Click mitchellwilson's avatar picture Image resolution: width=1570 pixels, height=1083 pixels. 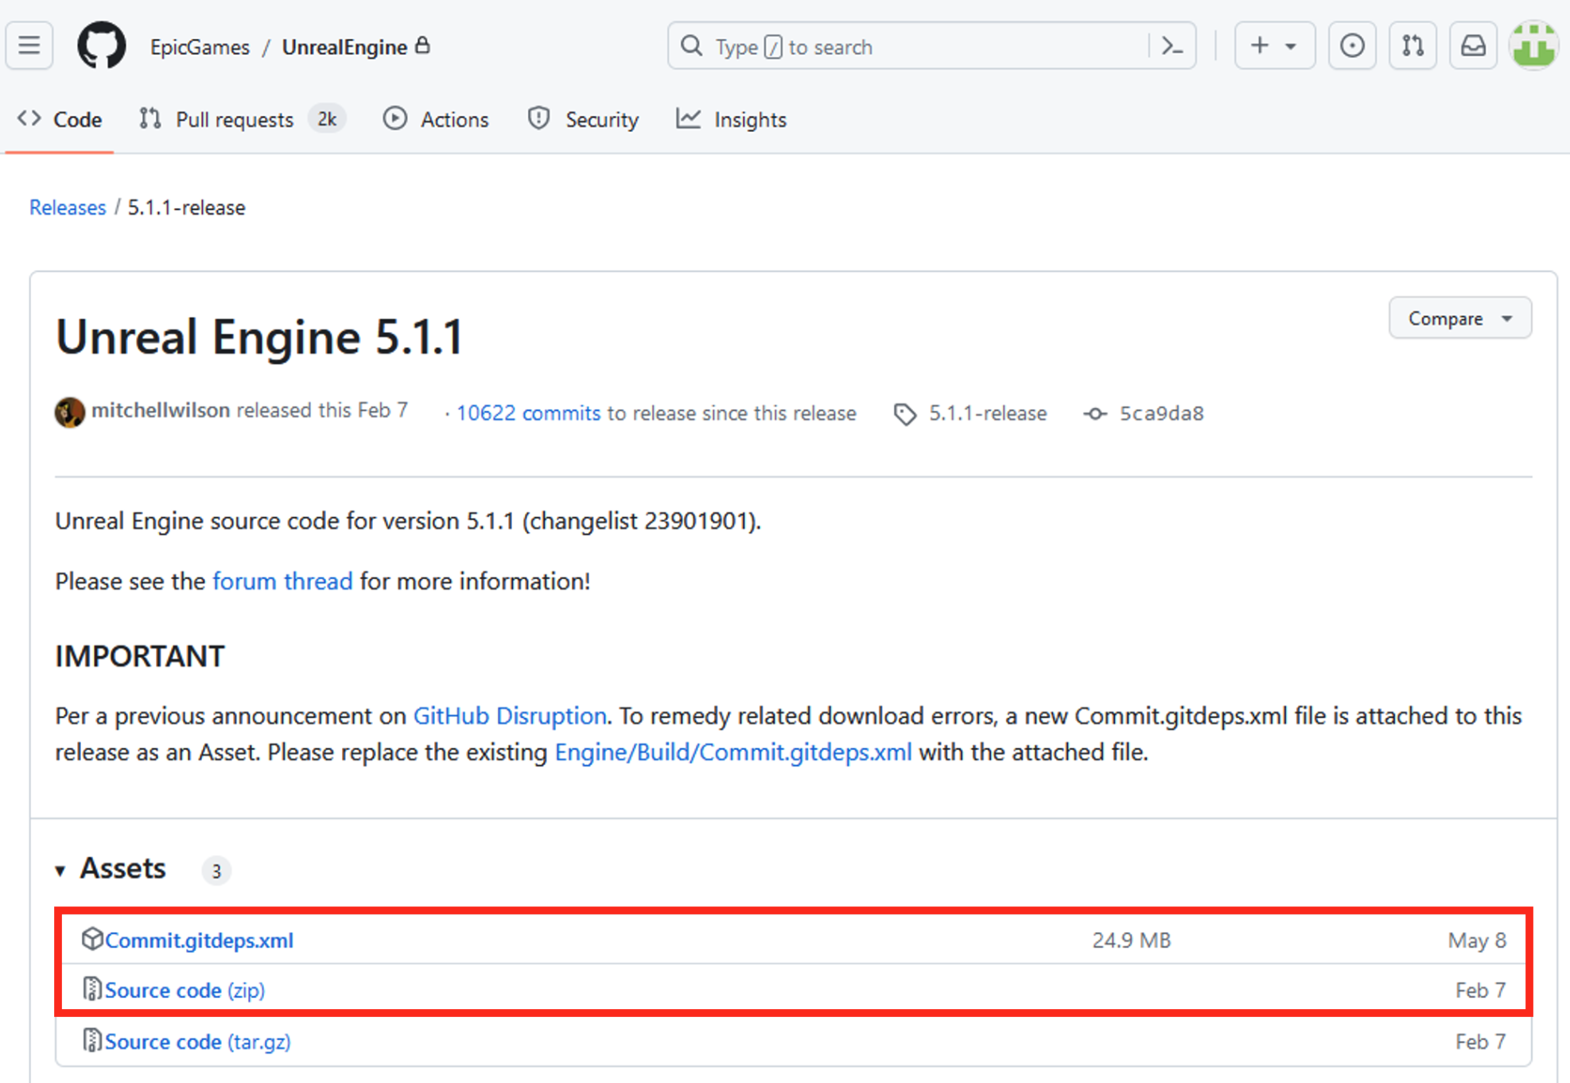[x=70, y=412]
